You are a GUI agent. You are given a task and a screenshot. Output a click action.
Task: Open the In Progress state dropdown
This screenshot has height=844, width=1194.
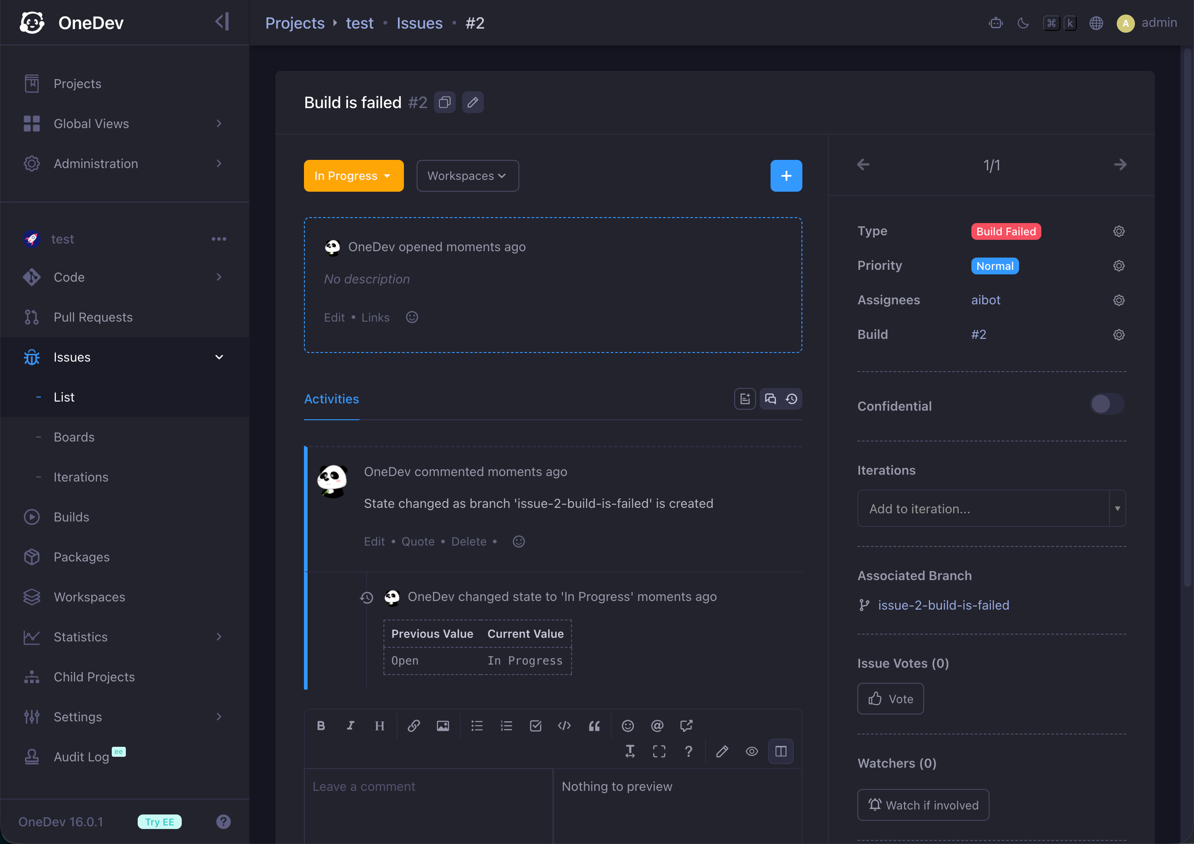pos(353,176)
